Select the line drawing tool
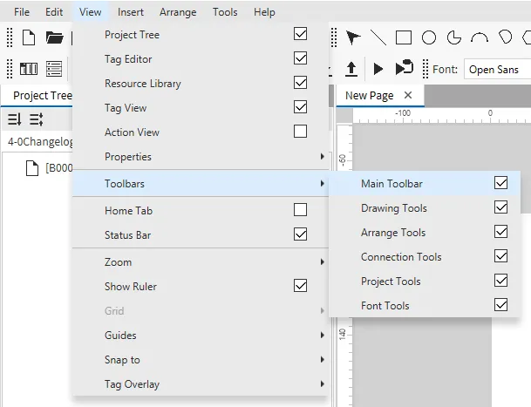 pyautogui.click(x=378, y=37)
